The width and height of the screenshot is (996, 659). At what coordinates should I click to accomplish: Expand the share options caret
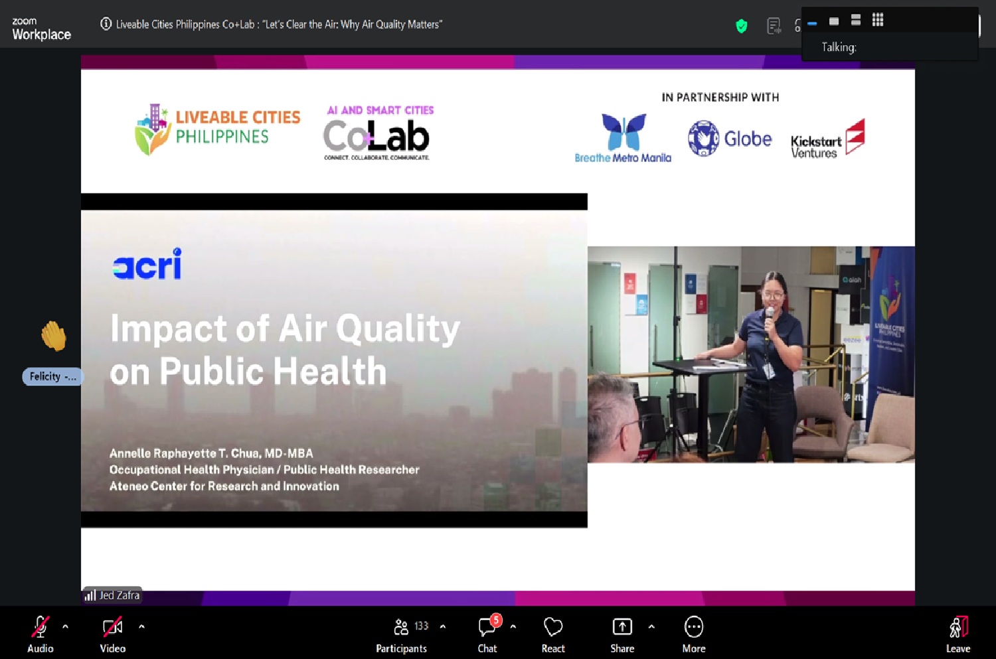[651, 626]
